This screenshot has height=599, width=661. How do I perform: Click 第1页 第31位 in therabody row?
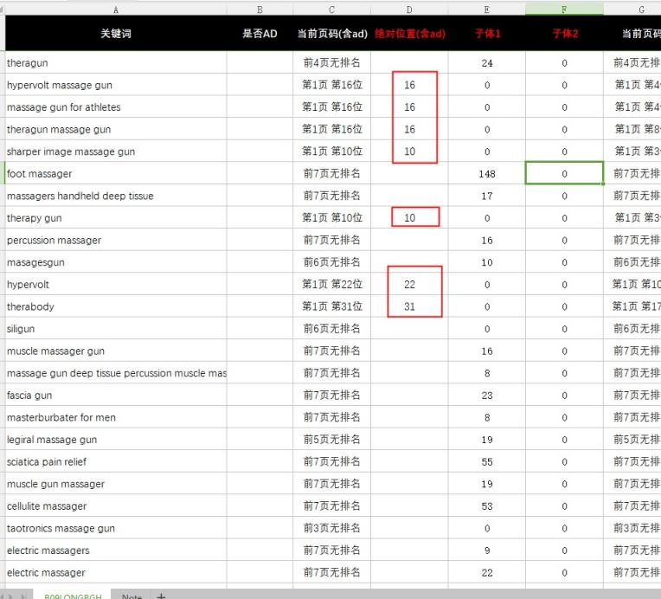tap(331, 306)
